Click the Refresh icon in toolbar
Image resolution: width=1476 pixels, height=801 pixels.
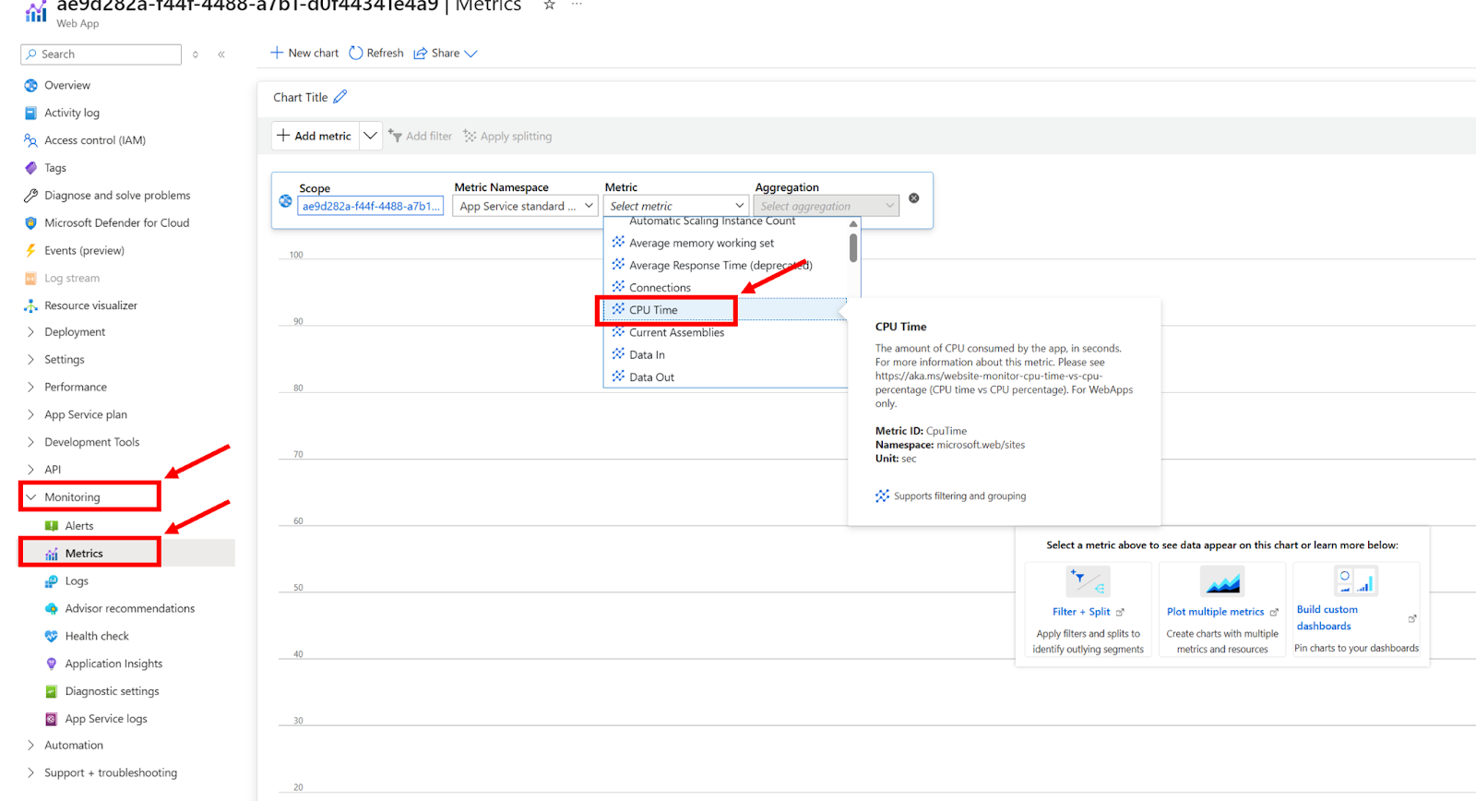pos(356,54)
